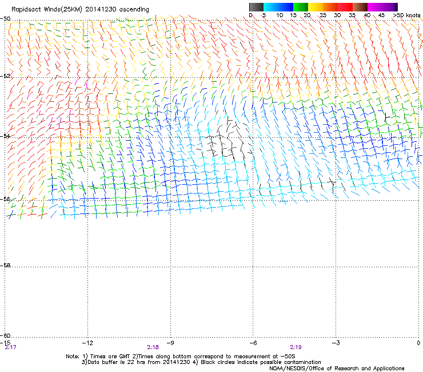Click the latitude label '-60'

coord(5,335)
